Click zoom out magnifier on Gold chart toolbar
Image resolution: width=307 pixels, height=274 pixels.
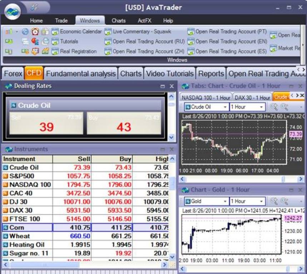pos(284,201)
